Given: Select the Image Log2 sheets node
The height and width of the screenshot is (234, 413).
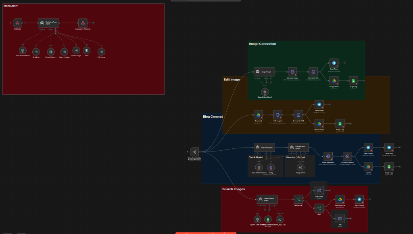Looking at the screenshot, I should (x=389, y=166).
